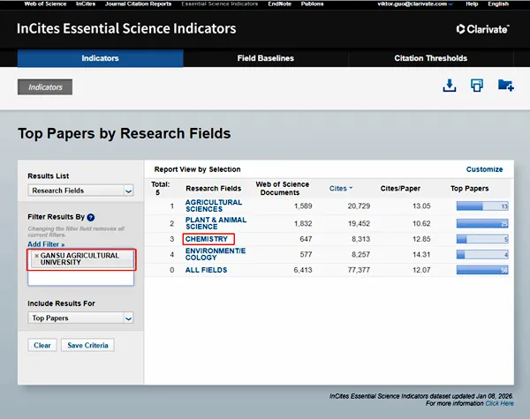
Task: Click the InCites Essential Science Indicators title
Action: point(126,29)
